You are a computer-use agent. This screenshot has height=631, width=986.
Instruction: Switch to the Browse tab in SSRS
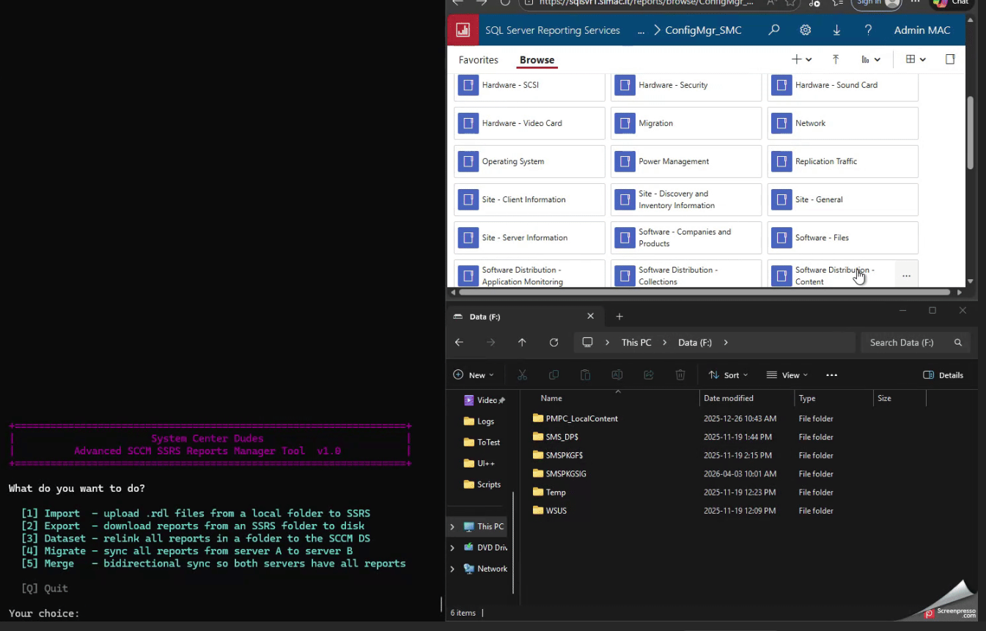pyautogui.click(x=537, y=59)
